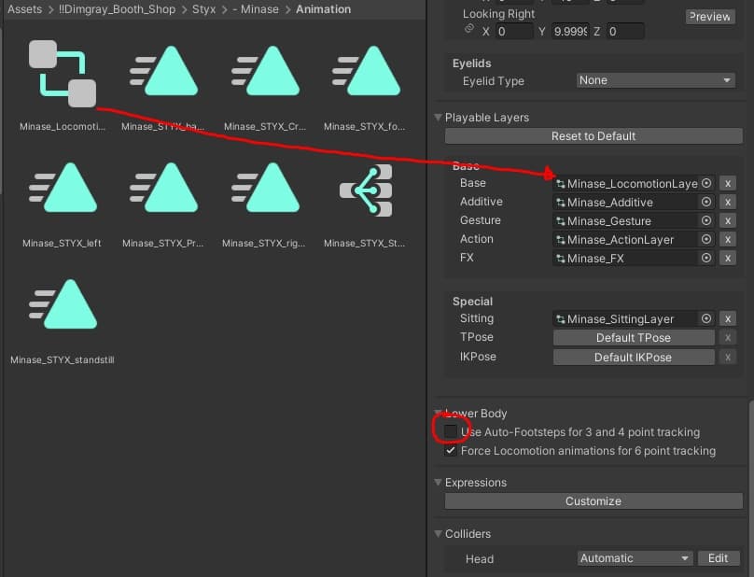Clear the Gesture layer controller with X
This screenshot has width=754, height=577.
(728, 221)
